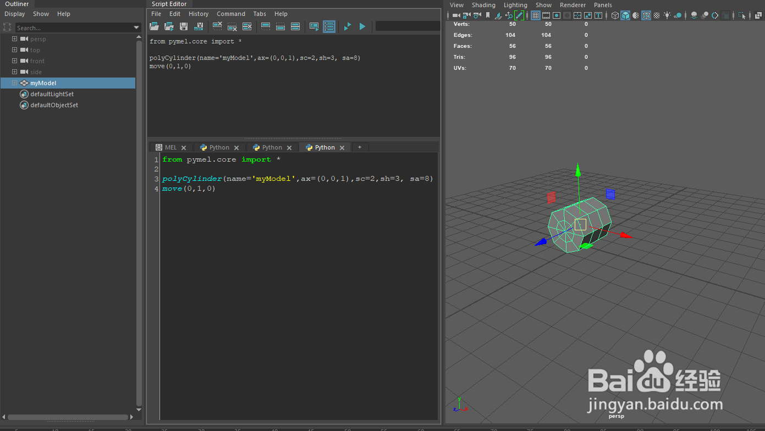Open Outliner Display menu

15,14
